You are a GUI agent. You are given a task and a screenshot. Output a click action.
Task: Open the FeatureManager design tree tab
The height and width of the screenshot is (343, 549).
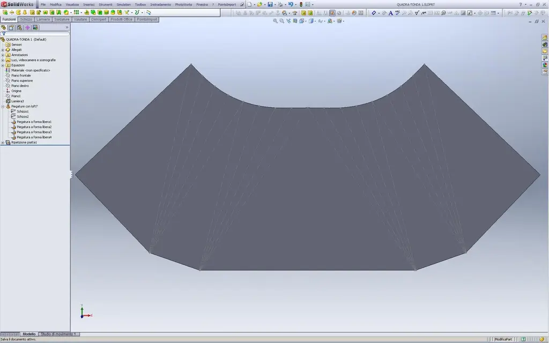pos(4,27)
